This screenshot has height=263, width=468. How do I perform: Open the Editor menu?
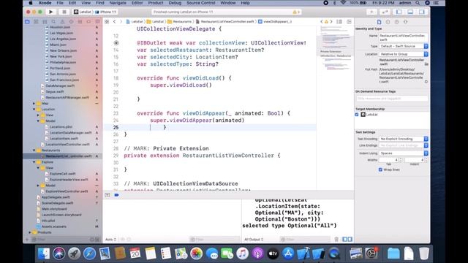click(x=137, y=3)
